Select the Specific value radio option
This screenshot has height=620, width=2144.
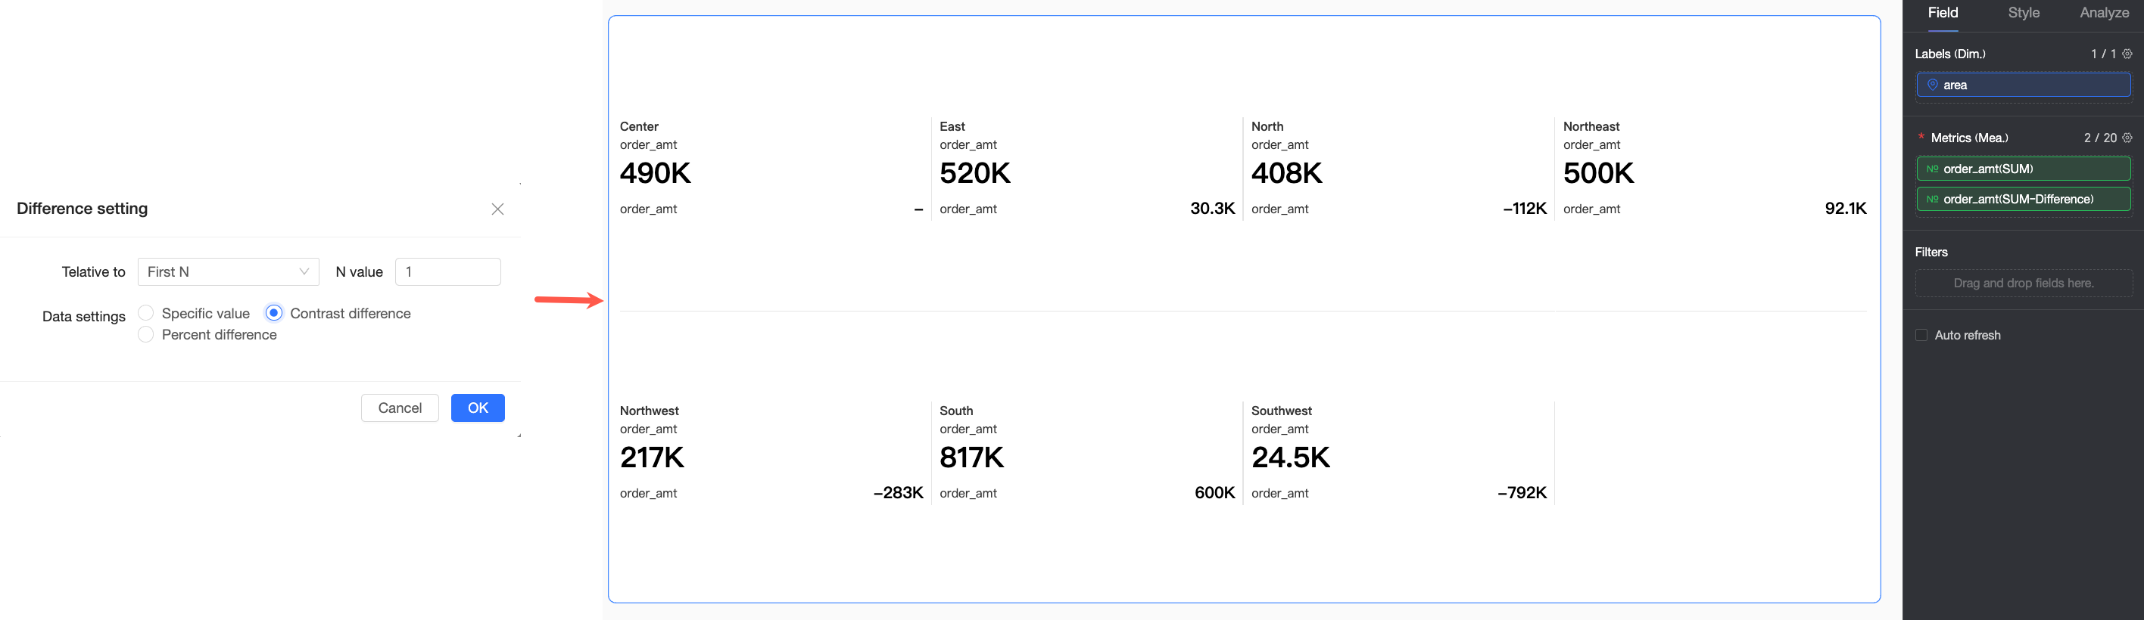click(x=146, y=313)
